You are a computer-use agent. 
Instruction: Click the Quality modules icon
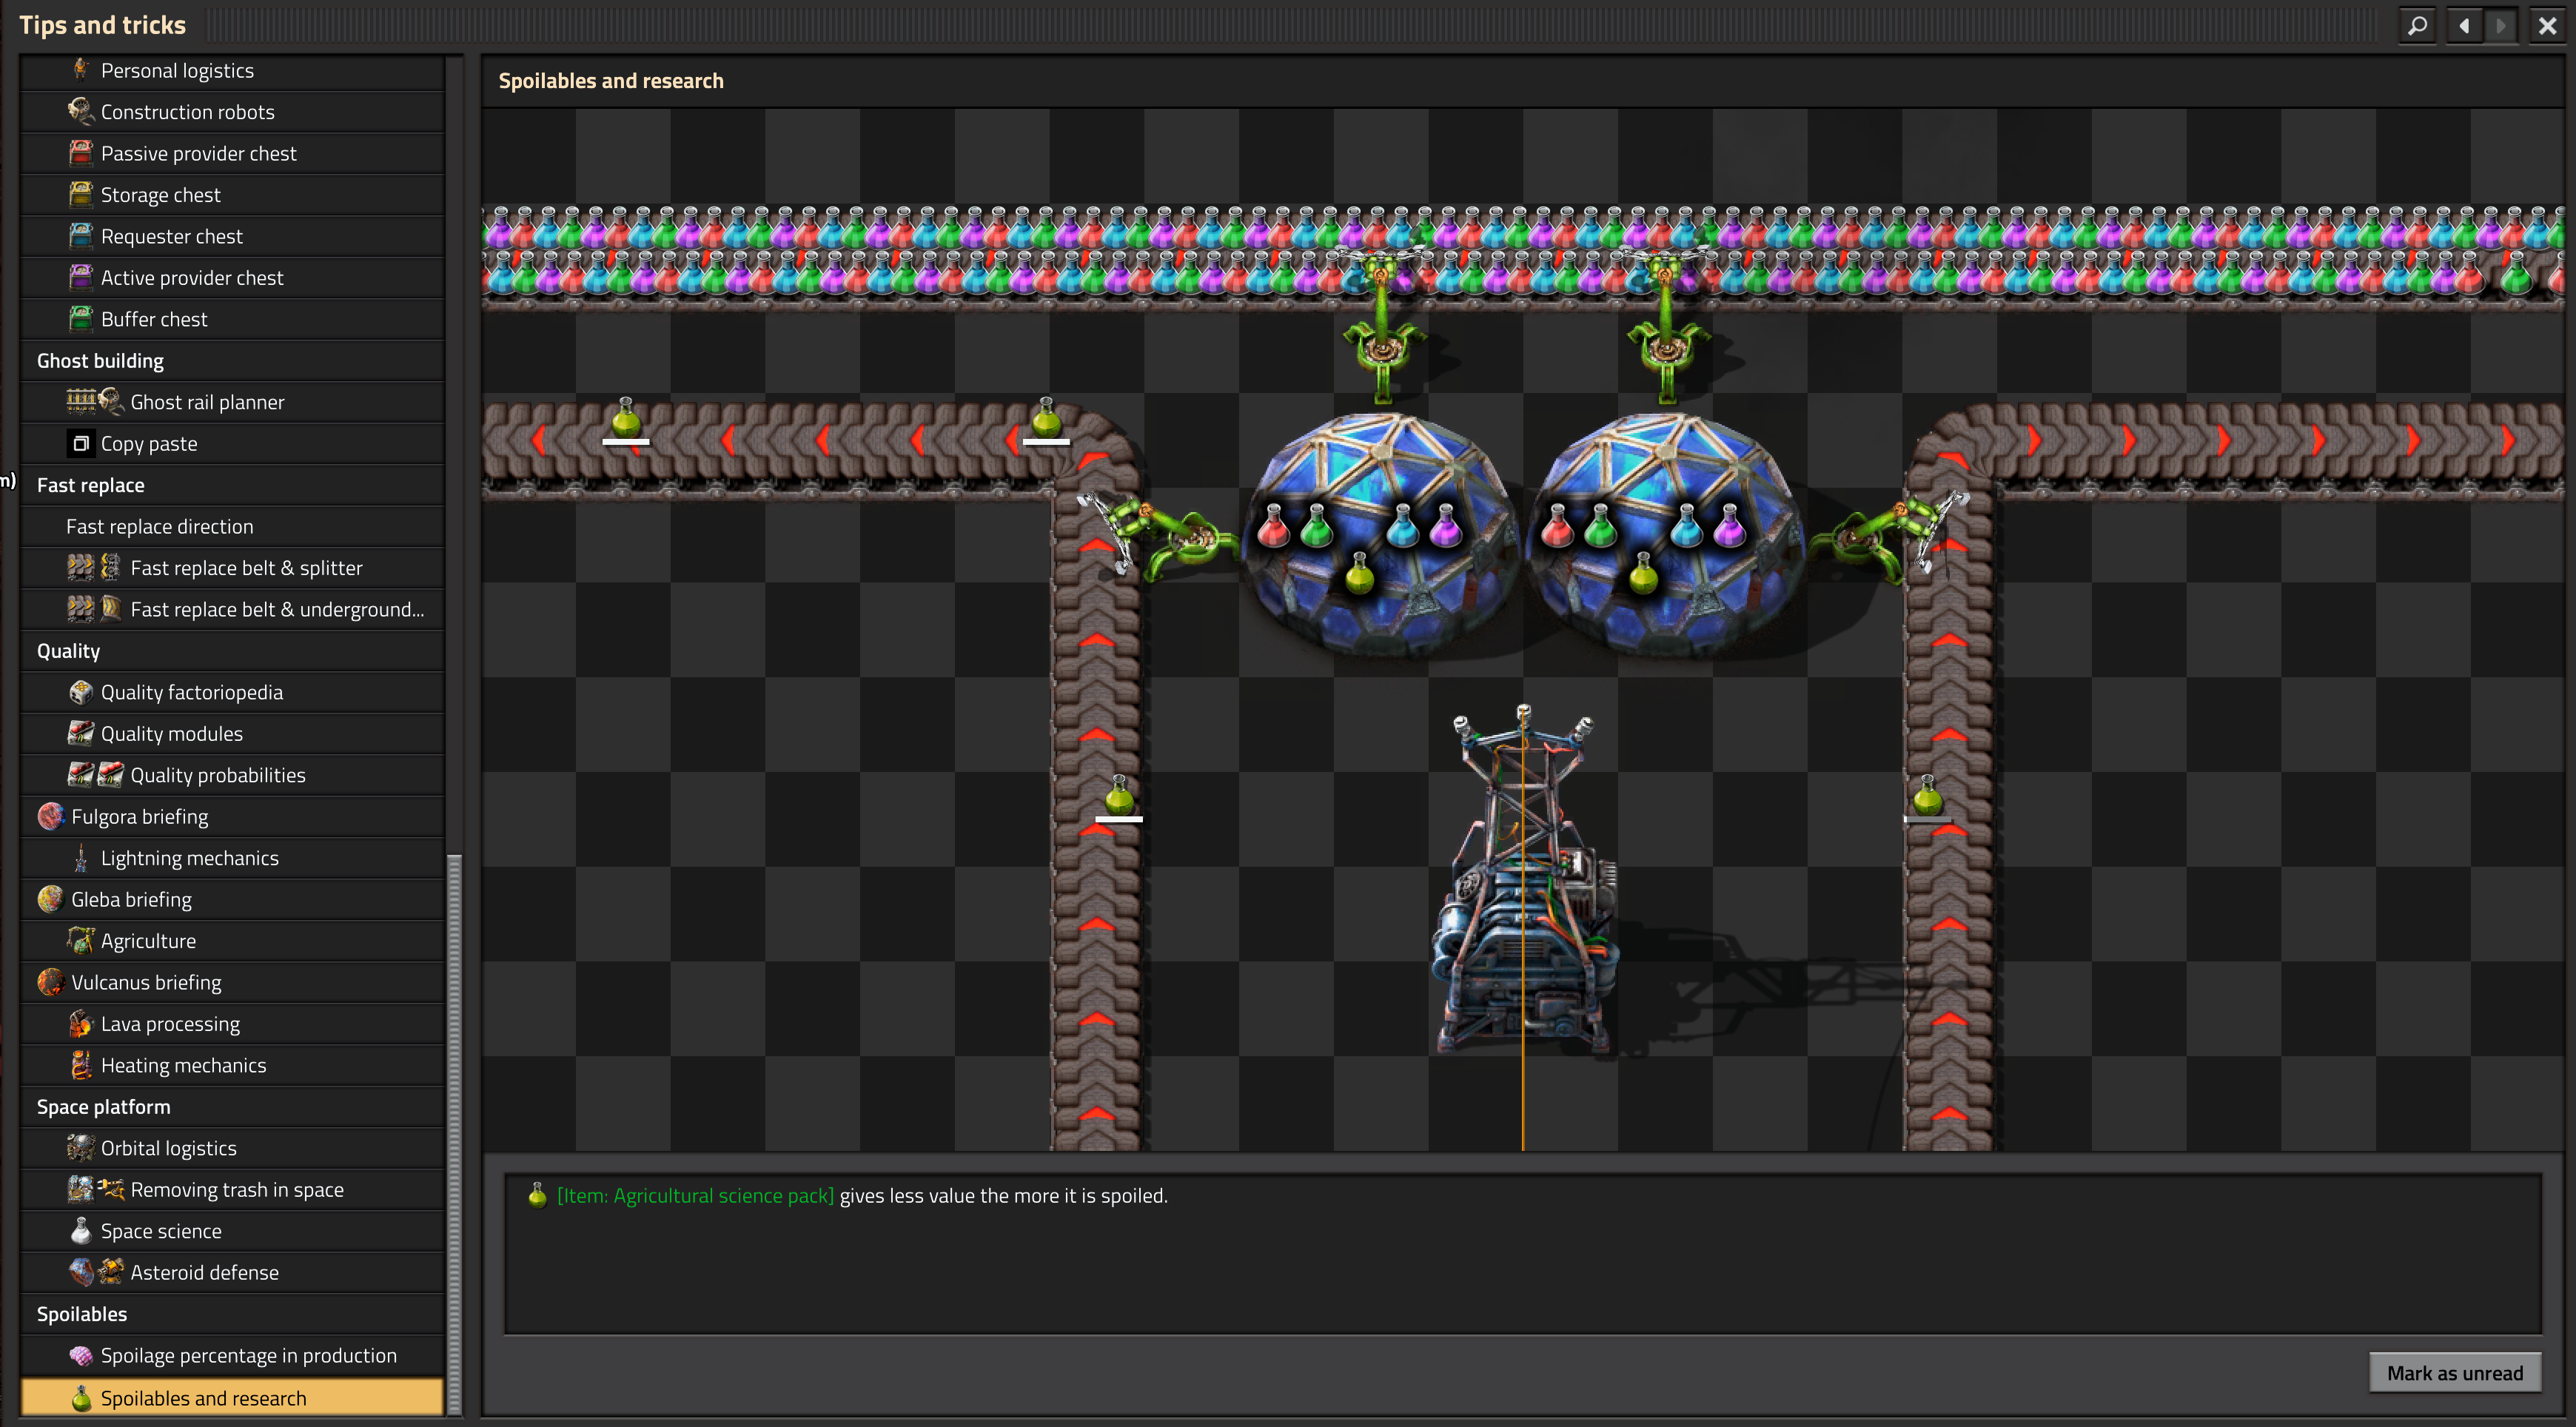pyautogui.click(x=81, y=733)
